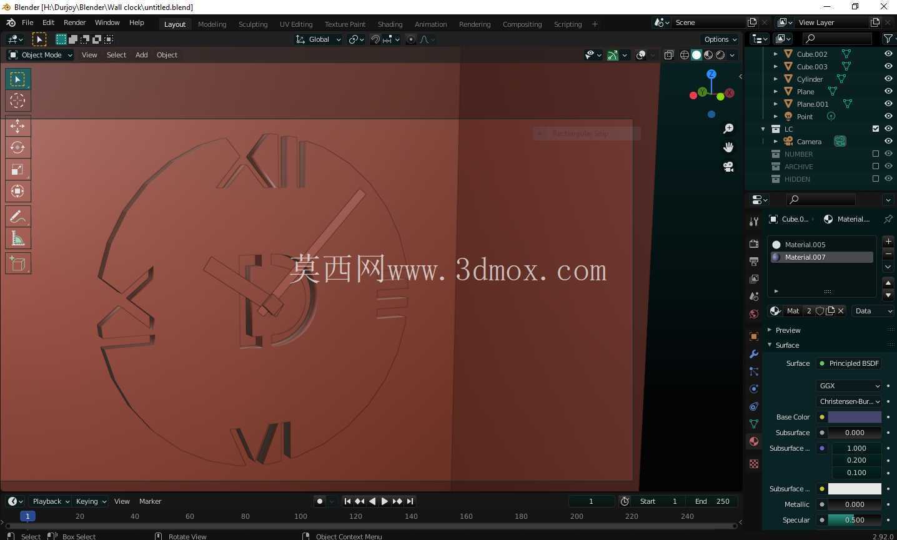897x540 pixels.
Task: Open the Texture properties checker tab
Action: 754,464
